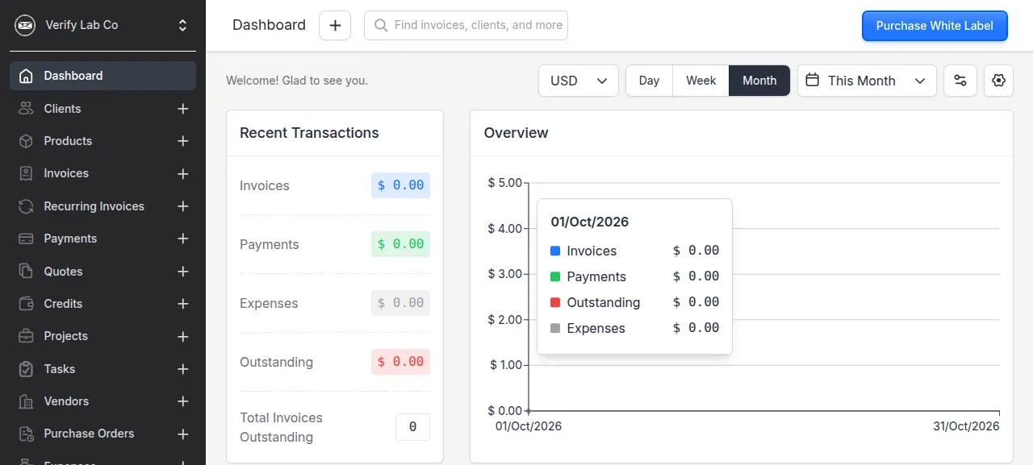The height and width of the screenshot is (465, 1033).
Task: Click the red Outstanding legend swatch
Action: (555, 302)
